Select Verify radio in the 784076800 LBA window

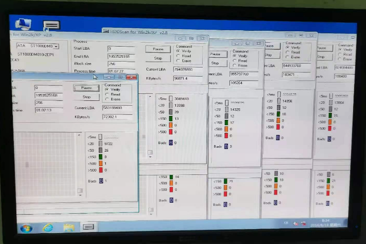click(178, 51)
